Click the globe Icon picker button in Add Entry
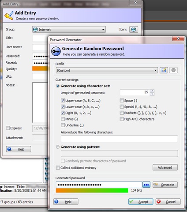This screenshot has height=212, width=187. 134,30
